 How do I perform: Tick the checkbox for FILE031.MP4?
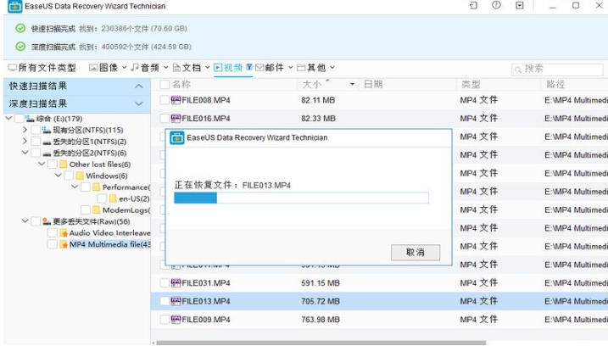[165, 282]
